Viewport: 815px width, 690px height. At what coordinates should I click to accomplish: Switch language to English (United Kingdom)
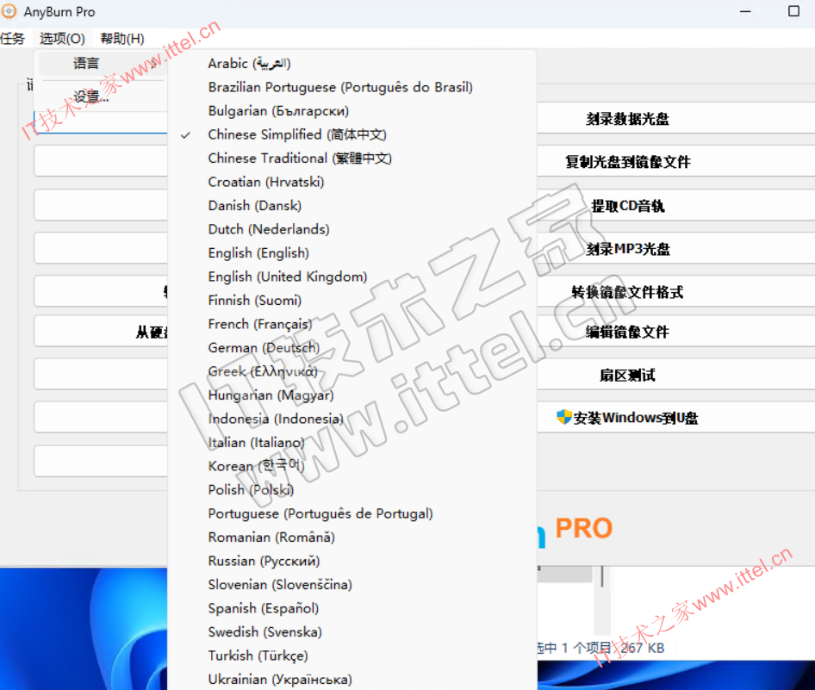pos(287,277)
